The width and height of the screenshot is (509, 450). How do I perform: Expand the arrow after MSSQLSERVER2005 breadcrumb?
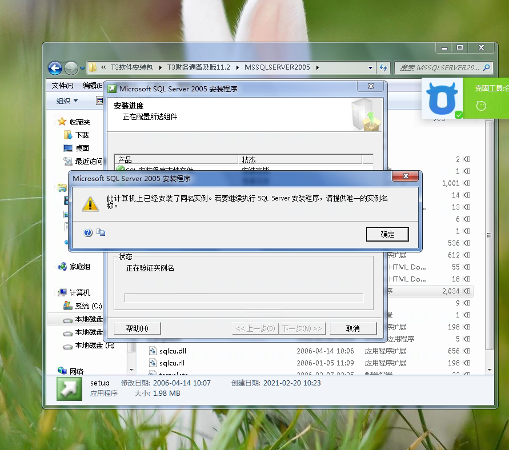pyautogui.click(x=317, y=67)
